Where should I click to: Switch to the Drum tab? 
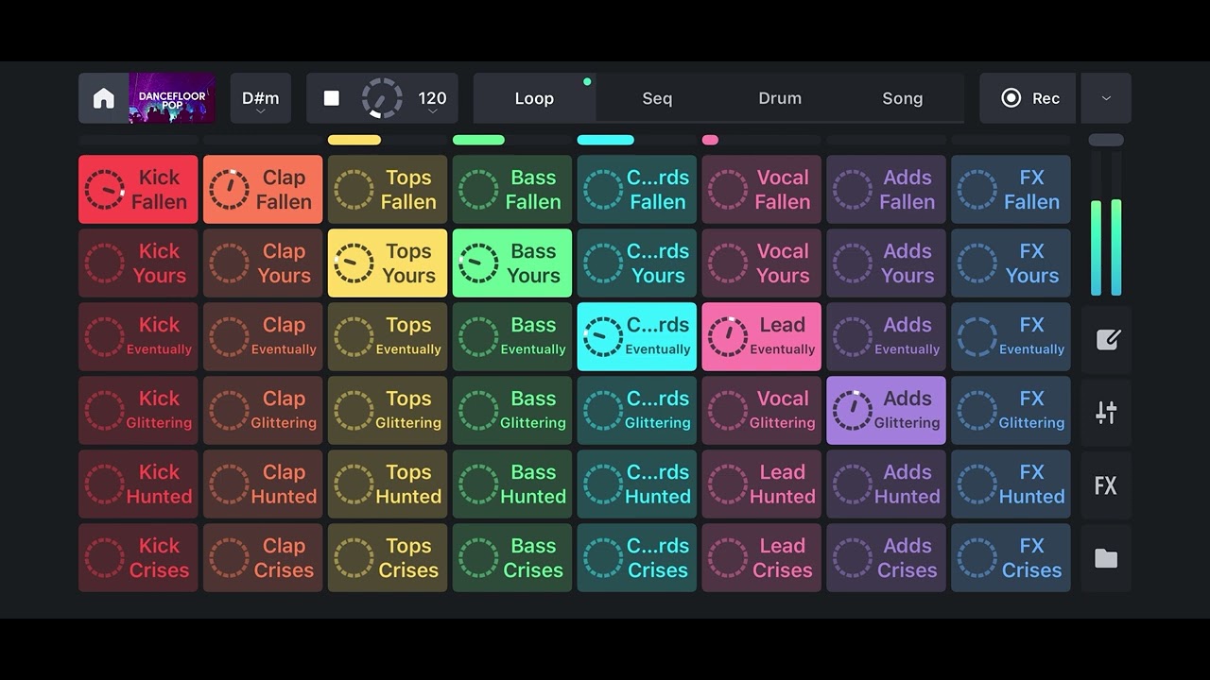click(x=780, y=98)
